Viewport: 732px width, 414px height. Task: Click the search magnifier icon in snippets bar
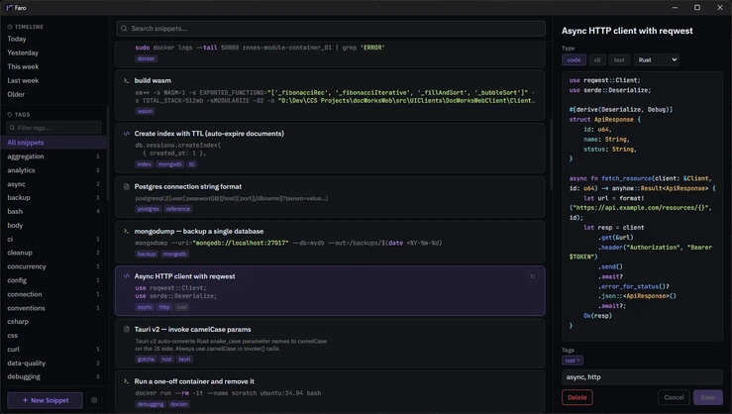[x=124, y=29]
